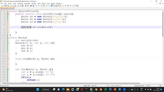The image size is (164, 92).
Task: Redo the last undone edit
Action: point(28,6)
